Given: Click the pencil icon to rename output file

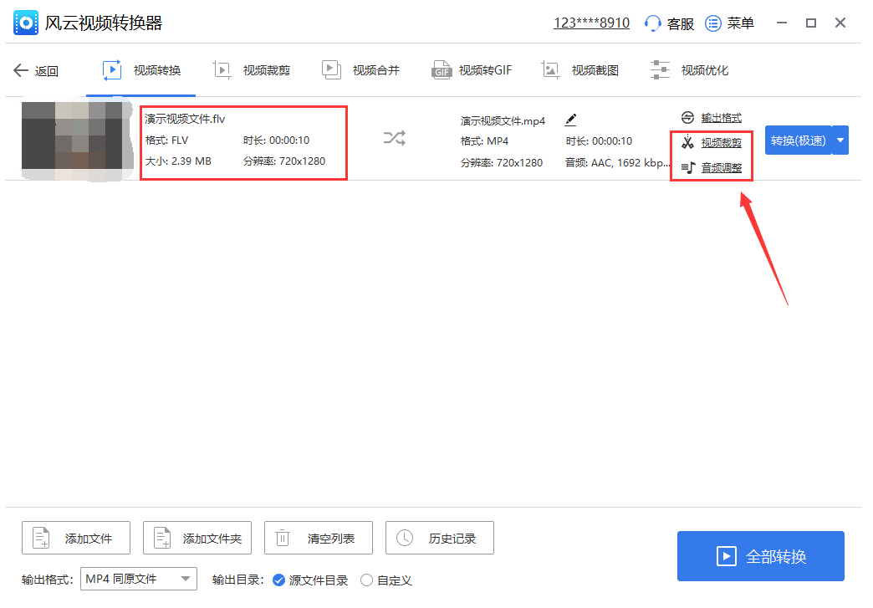Looking at the screenshot, I should pyautogui.click(x=570, y=120).
